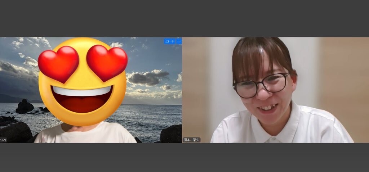Image resolution: width=369 pixels, height=172 pixels.
Task: Click the sea rock on the horizon in virtual background
Action: [x=25, y=107]
